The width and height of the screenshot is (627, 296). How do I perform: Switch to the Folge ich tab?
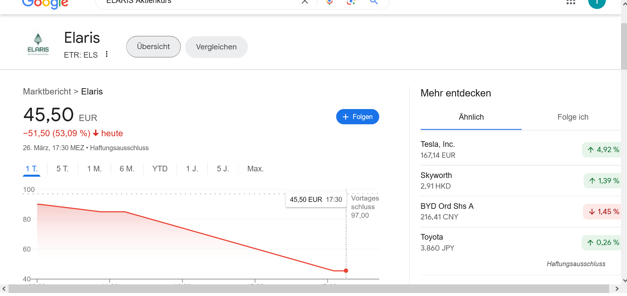point(573,117)
